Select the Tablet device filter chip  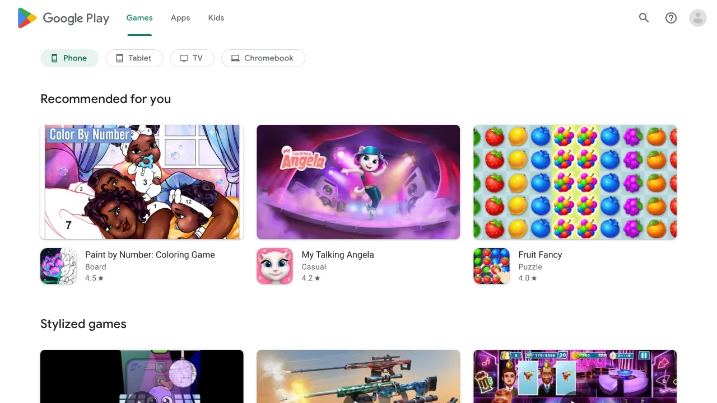(x=134, y=58)
